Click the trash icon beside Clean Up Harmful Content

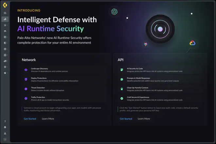(x=122, y=89)
